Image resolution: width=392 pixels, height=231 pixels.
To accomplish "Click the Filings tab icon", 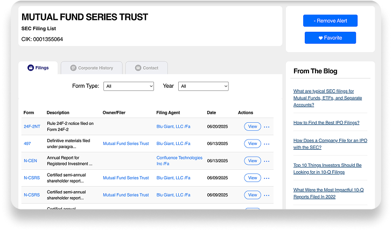I will click(31, 68).
